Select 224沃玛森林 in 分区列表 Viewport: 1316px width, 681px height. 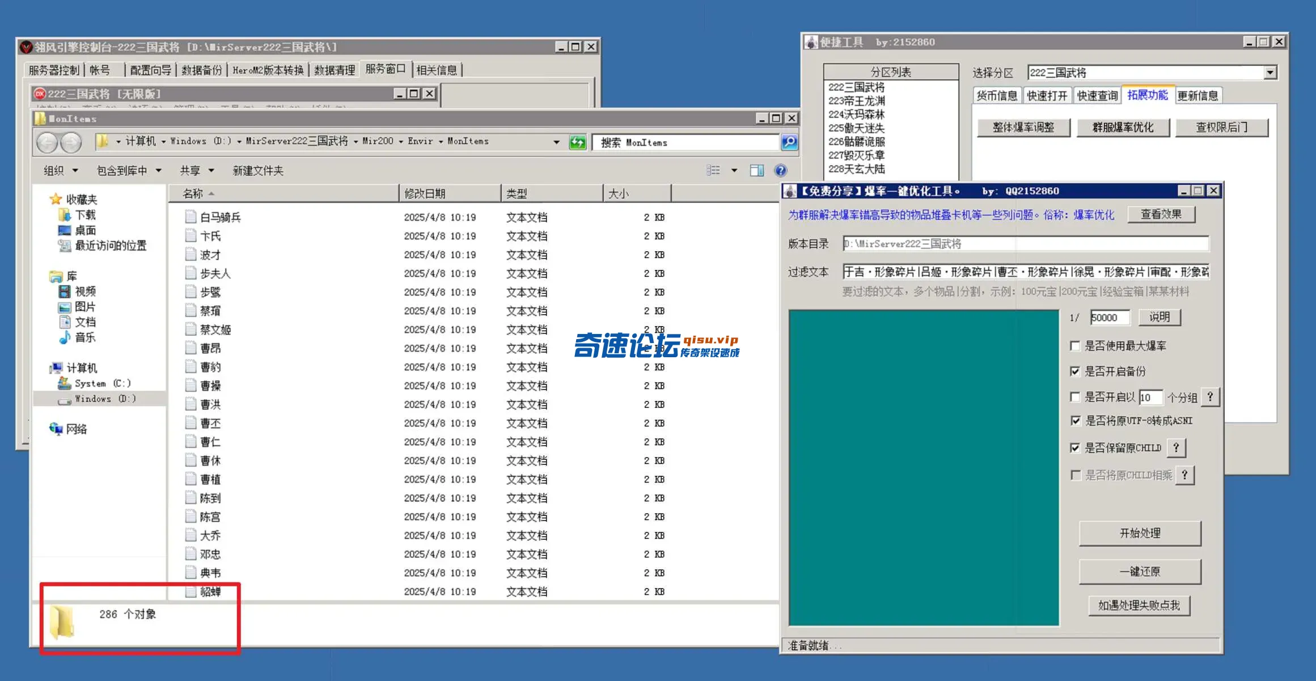[x=857, y=115]
